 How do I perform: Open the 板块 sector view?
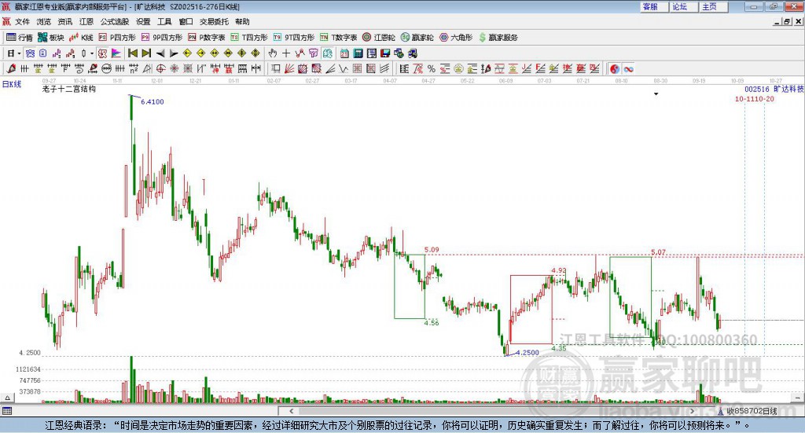(x=50, y=38)
